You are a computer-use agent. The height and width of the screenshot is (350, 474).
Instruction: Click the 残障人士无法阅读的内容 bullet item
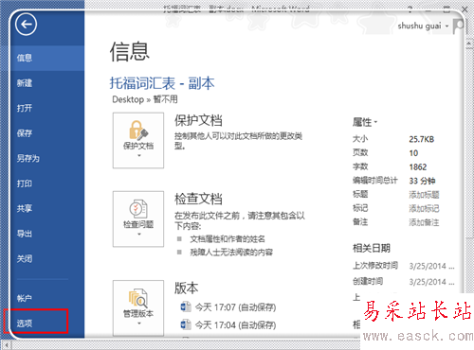click(231, 253)
